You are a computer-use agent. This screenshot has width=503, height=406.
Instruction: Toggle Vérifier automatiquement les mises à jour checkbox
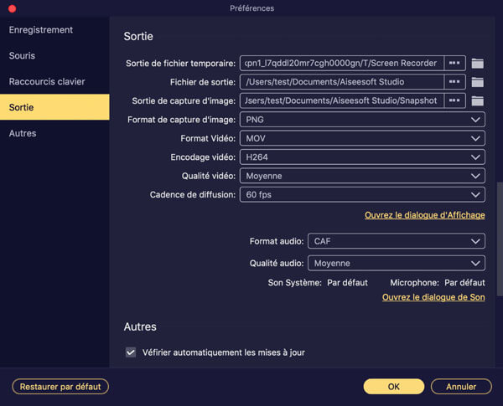pyautogui.click(x=131, y=352)
